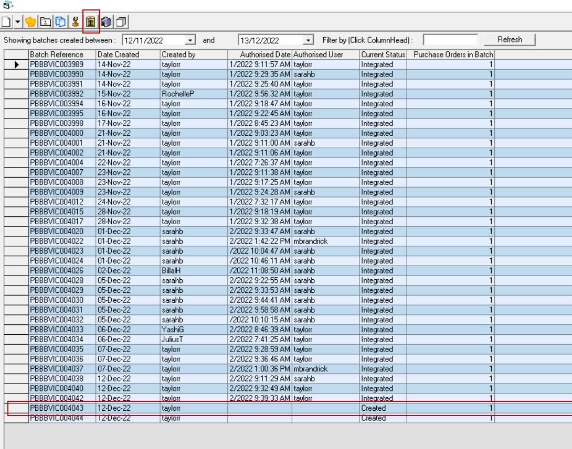Click the BillalH created by cell
572x449 pixels.
pyautogui.click(x=194, y=271)
